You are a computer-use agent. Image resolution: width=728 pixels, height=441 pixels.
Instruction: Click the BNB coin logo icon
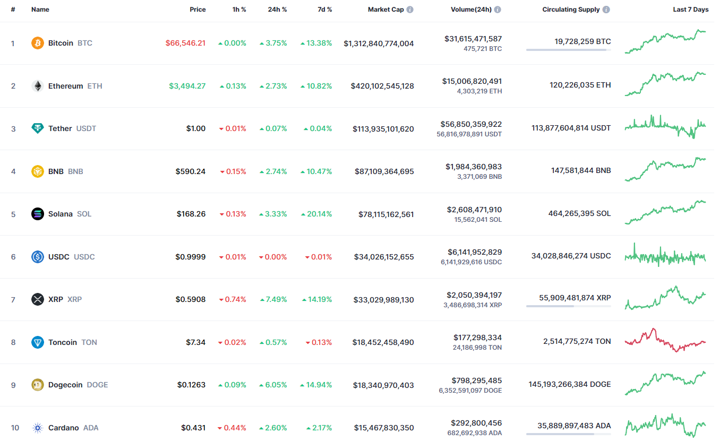click(x=37, y=171)
